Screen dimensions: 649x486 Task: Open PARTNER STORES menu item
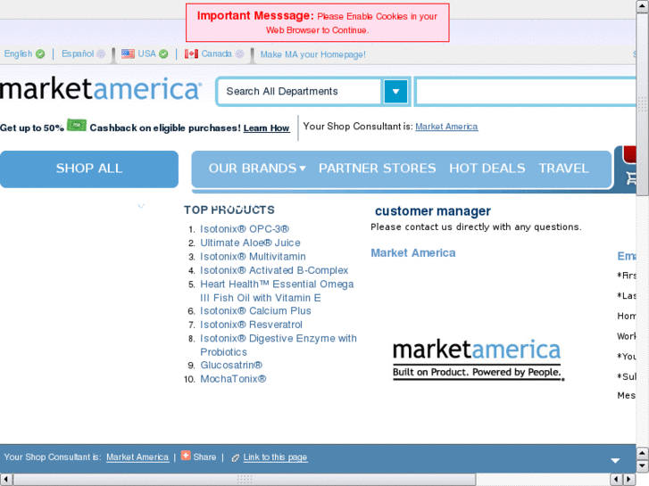[377, 169]
